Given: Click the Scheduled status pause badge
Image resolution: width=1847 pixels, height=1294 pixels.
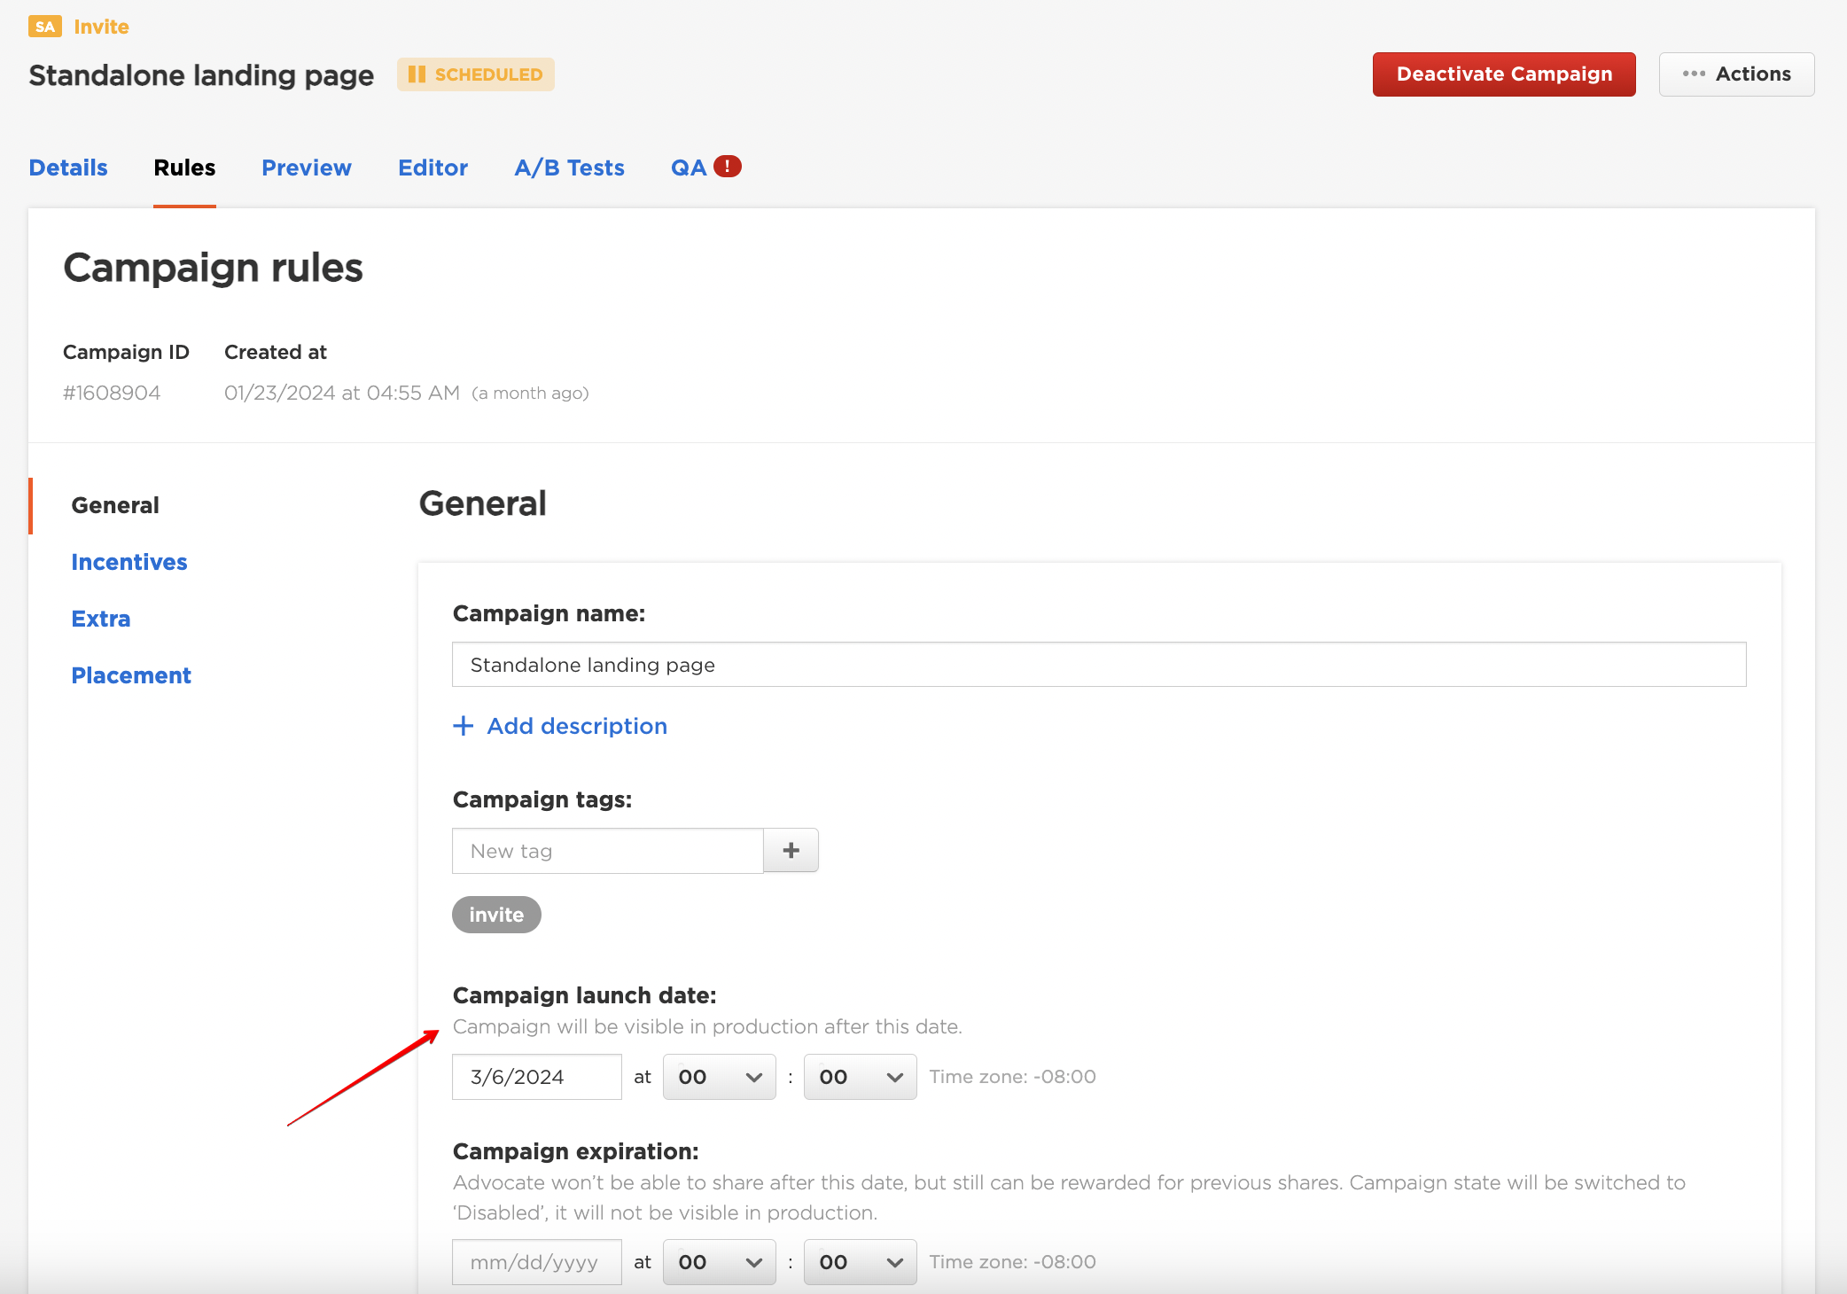Looking at the screenshot, I should coord(476,74).
